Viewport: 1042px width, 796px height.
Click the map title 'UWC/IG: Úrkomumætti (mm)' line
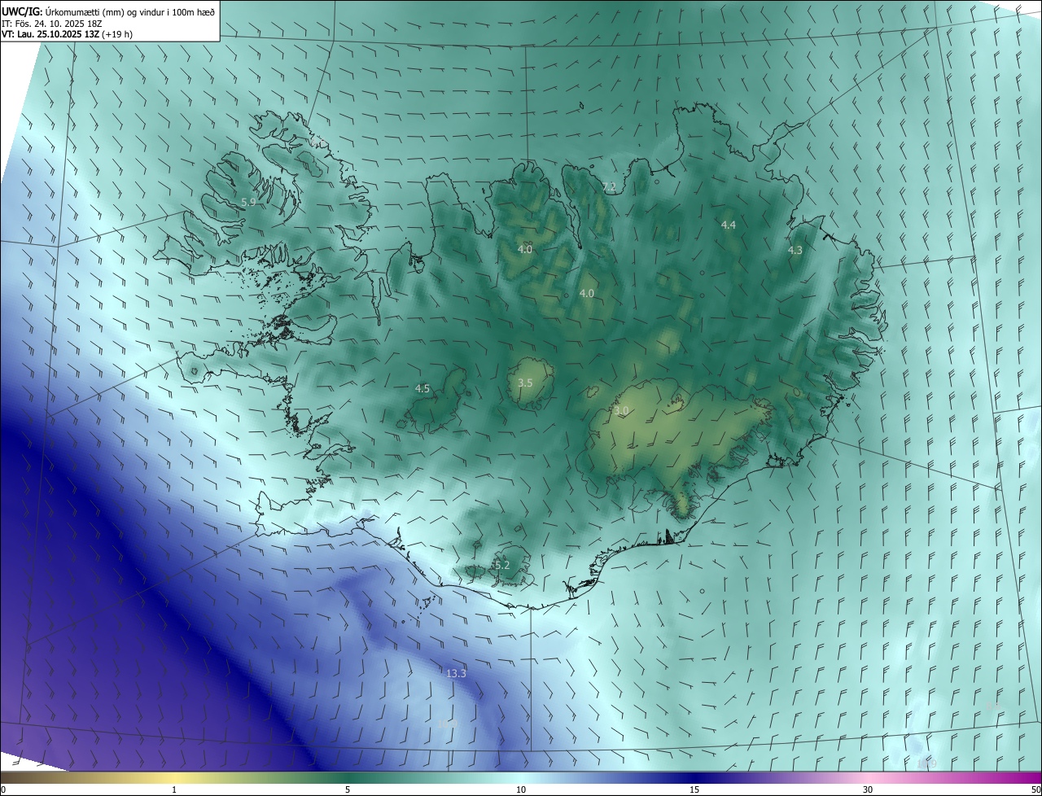(x=108, y=11)
